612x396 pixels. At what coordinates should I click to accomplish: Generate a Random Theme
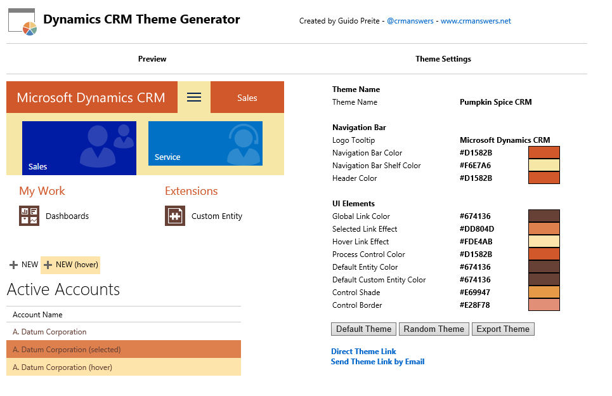(x=434, y=329)
